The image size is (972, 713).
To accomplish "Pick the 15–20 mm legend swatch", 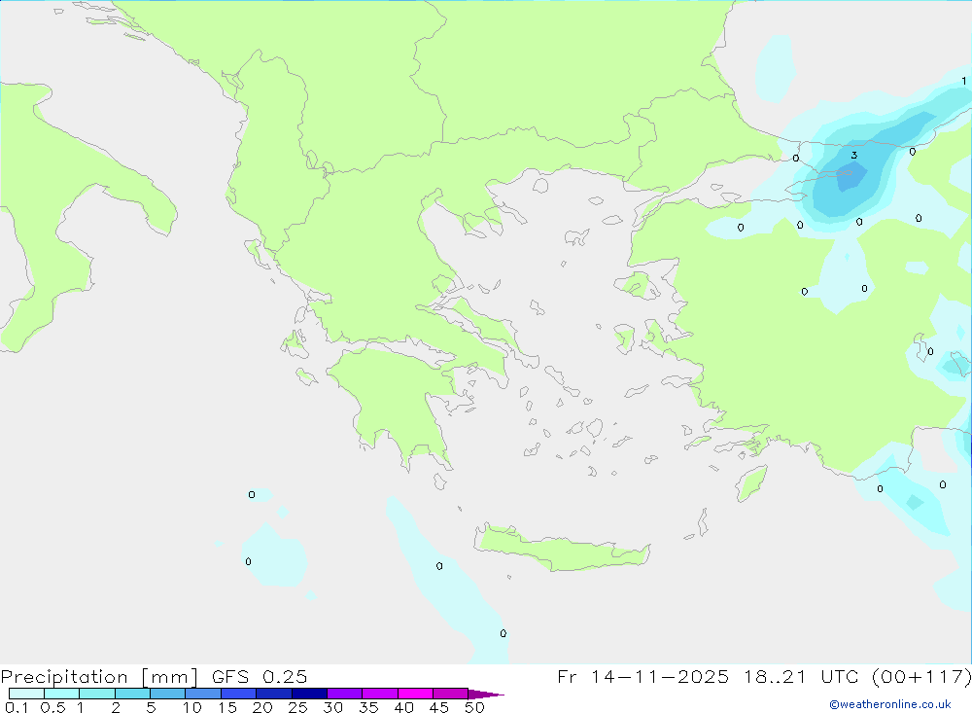I will (x=238, y=694).
